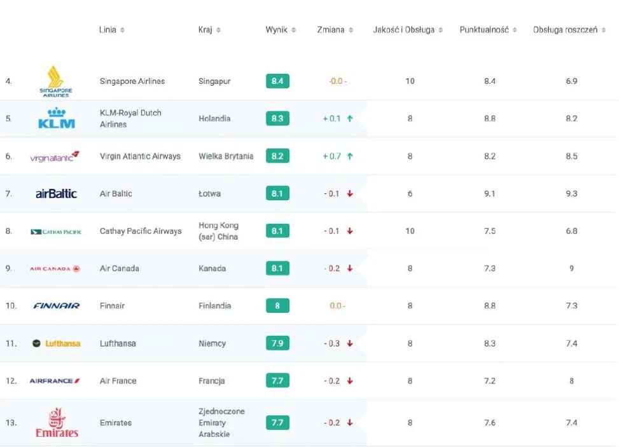Click Finnair change value 0.0
This screenshot has width=619, height=447.
(337, 306)
